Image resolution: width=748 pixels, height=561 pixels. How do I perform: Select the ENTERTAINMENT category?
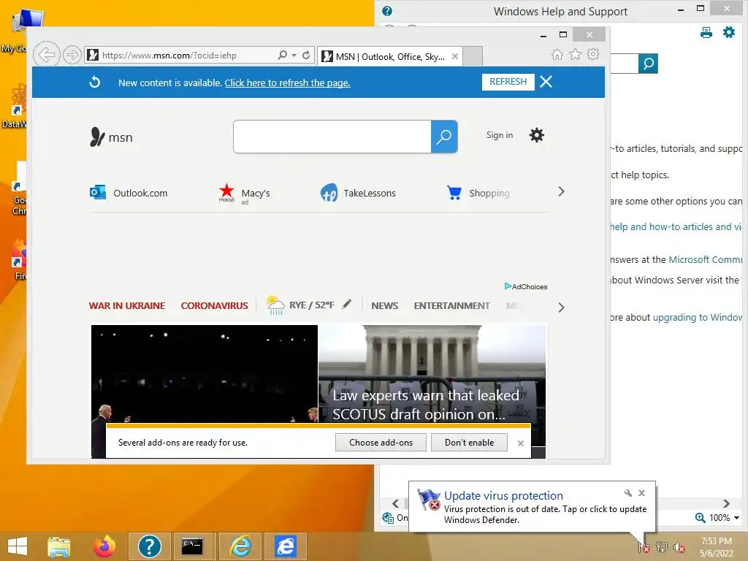tap(451, 306)
